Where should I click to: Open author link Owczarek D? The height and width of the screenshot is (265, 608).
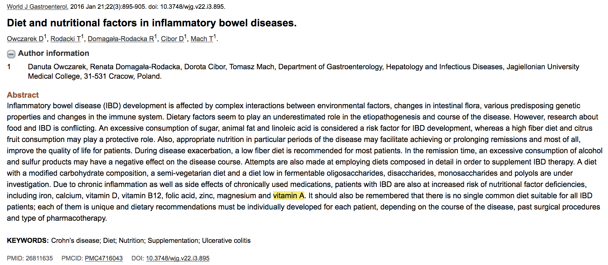25,39
